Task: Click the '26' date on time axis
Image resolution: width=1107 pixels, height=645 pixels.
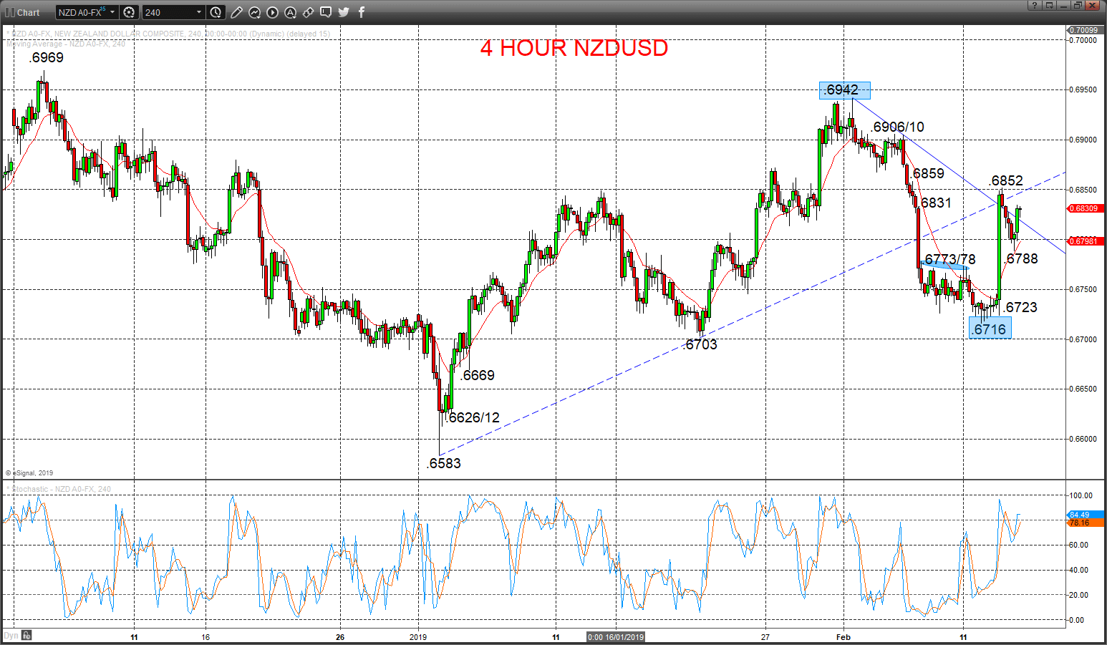Action: [x=340, y=636]
